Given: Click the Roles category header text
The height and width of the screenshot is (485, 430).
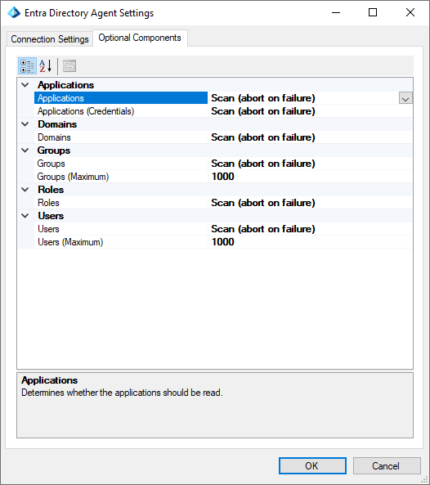Looking at the screenshot, I should [x=51, y=190].
